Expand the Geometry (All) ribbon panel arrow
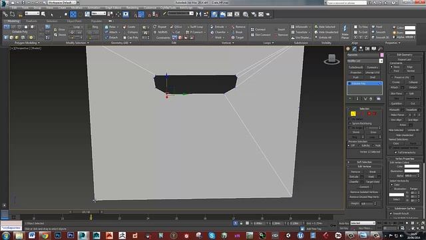Image resolution: width=426 pixels, height=240 pixels. tap(130, 43)
